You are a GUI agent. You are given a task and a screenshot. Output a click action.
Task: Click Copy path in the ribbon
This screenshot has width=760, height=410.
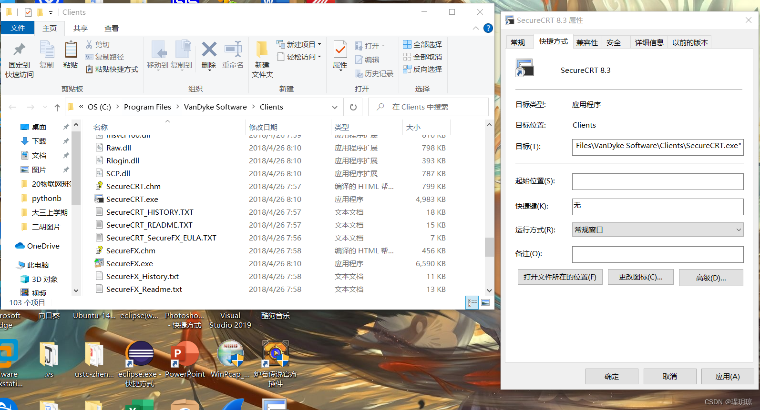104,57
